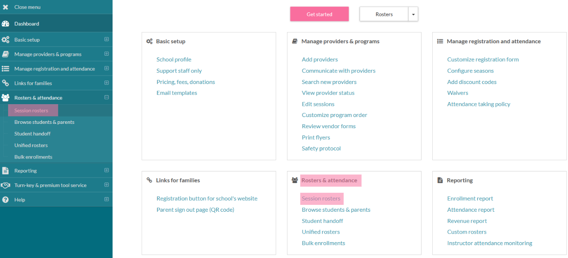568x258 pixels.
Task: Click the Reporting document sidebar icon
Action: (6, 171)
